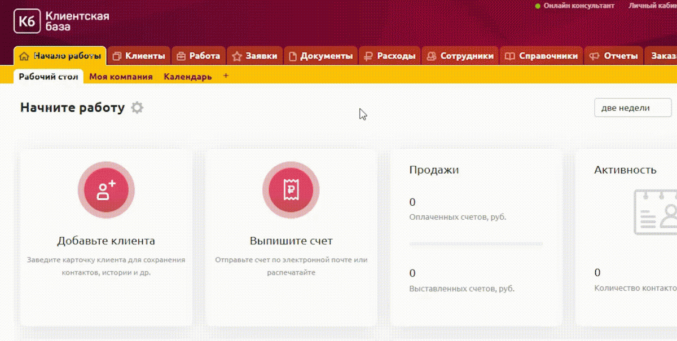Image resolution: width=677 pixels, height=341 pixels.
Task: Switch to the Работа tab
Action: click(x=198, y=56)
